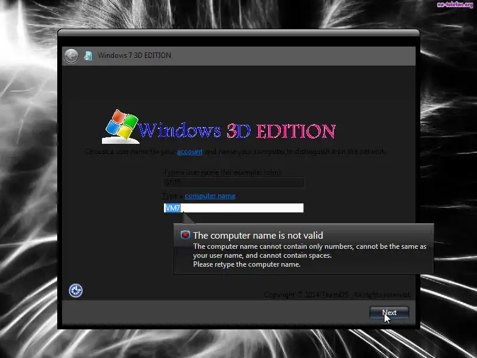477x358 pixels.
Task: Click the "Windows 7 3D EDITION" title text
Action: tap(135, 55)
